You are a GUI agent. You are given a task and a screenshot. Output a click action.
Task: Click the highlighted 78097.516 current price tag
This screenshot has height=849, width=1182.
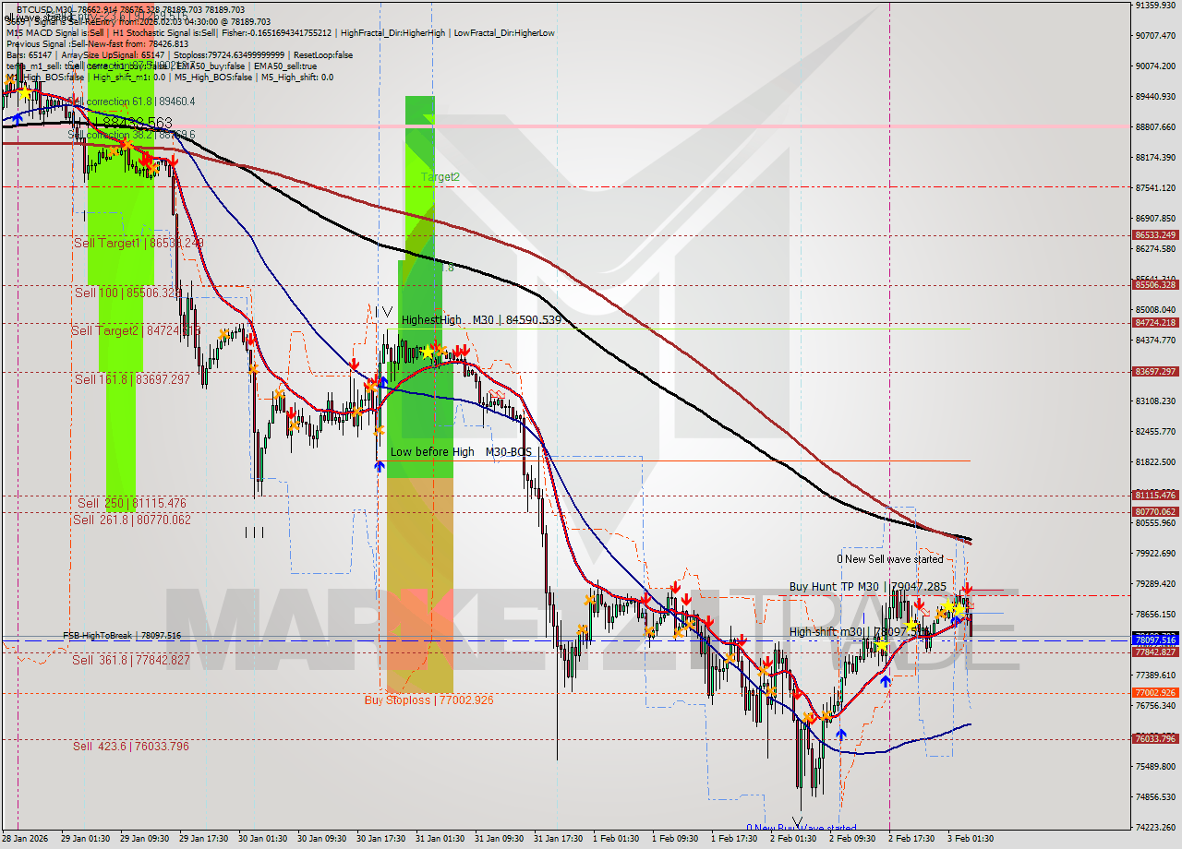tap(1156, 640)
